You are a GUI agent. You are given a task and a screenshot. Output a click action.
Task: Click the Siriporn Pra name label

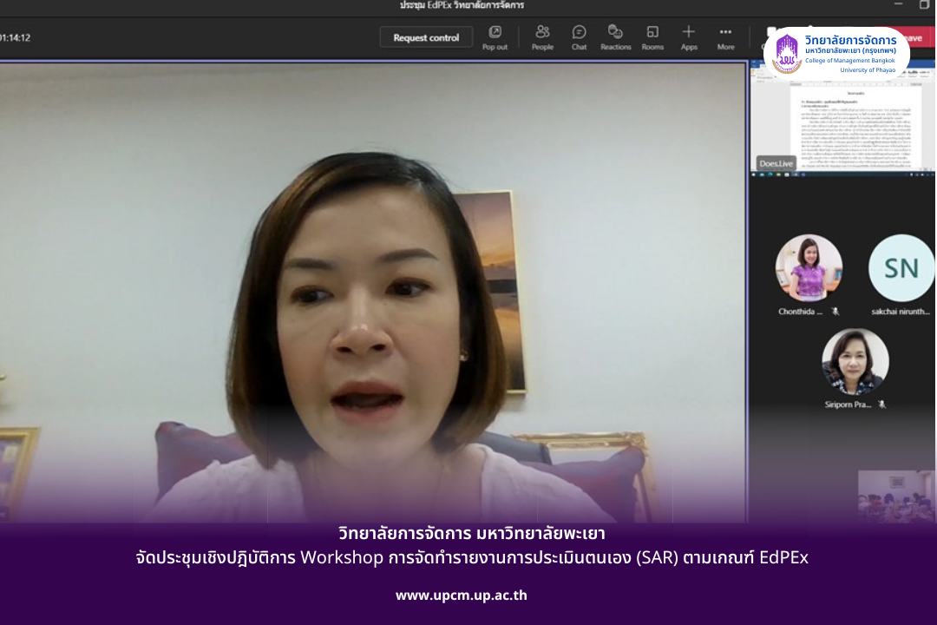coord(848,405)
